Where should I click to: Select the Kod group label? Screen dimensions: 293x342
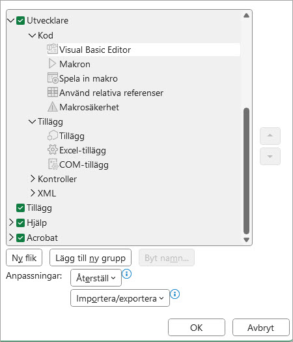46,35
